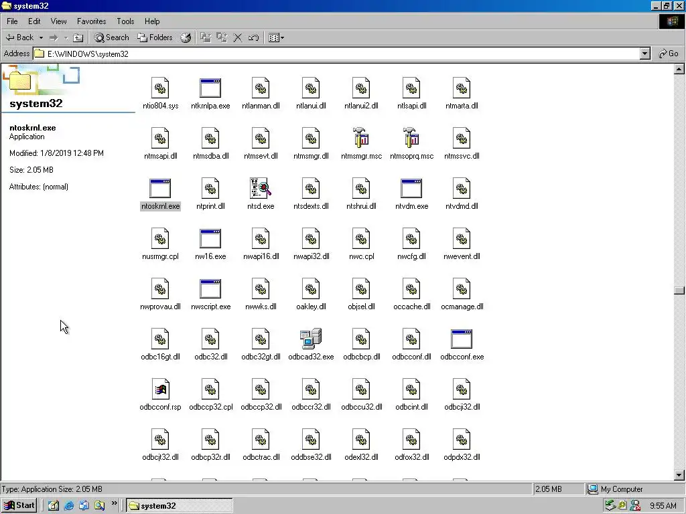
Task: Select the ntmsmgr.msc console icon
Action: pyautogui.click(x=361, y=138)
